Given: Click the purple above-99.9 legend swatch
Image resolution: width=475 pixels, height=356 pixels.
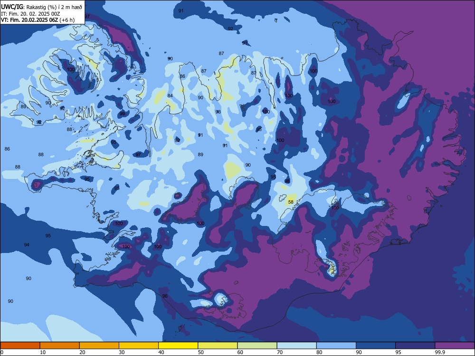Looking at the screenshot, I should point(455,346).
